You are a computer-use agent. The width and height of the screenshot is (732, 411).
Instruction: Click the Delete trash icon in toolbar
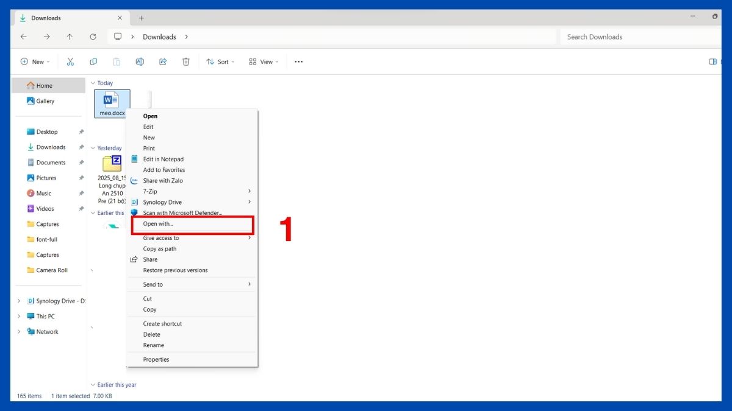186,61
